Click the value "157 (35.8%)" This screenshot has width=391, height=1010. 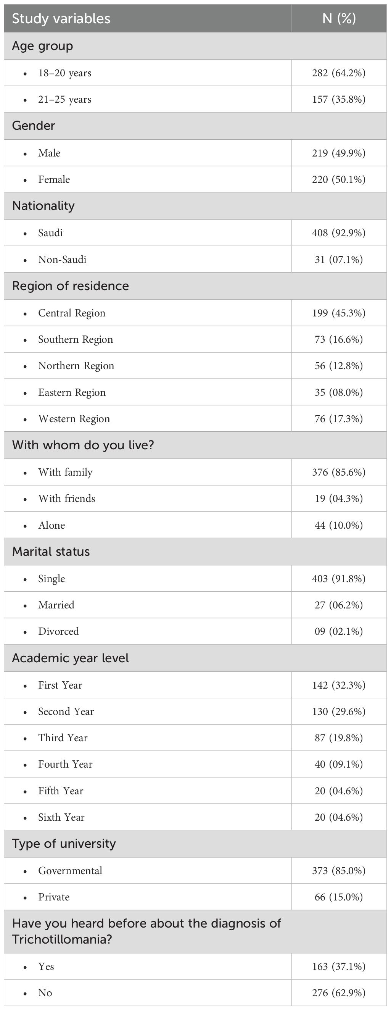click(338, 100)
